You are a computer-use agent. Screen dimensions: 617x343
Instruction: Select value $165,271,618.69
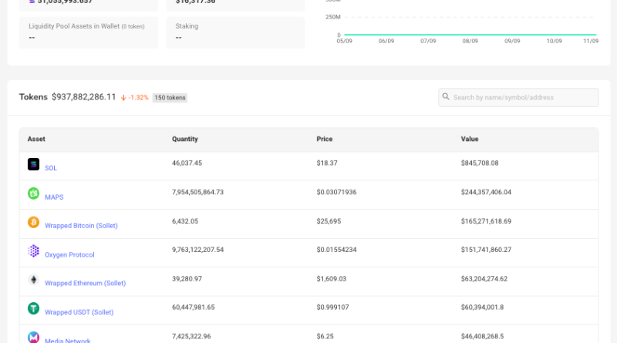tap(486, 221)
